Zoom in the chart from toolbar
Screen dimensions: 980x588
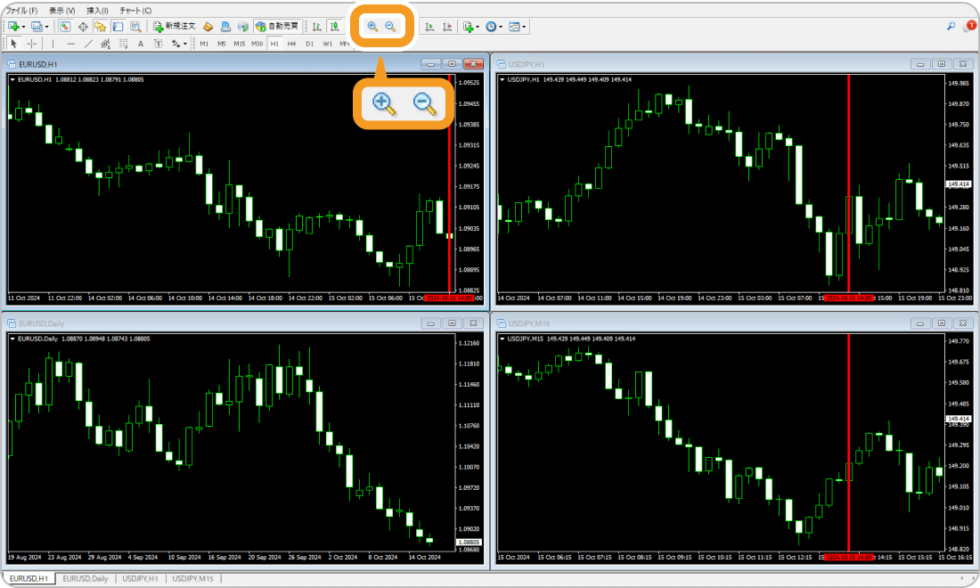pos(372,26)
